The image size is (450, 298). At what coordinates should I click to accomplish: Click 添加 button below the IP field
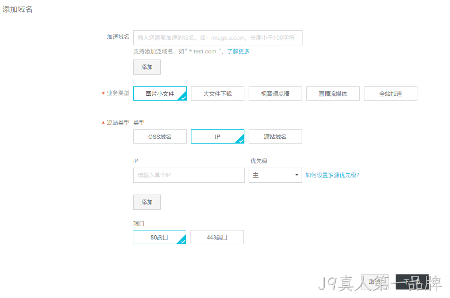pos(147,202)
